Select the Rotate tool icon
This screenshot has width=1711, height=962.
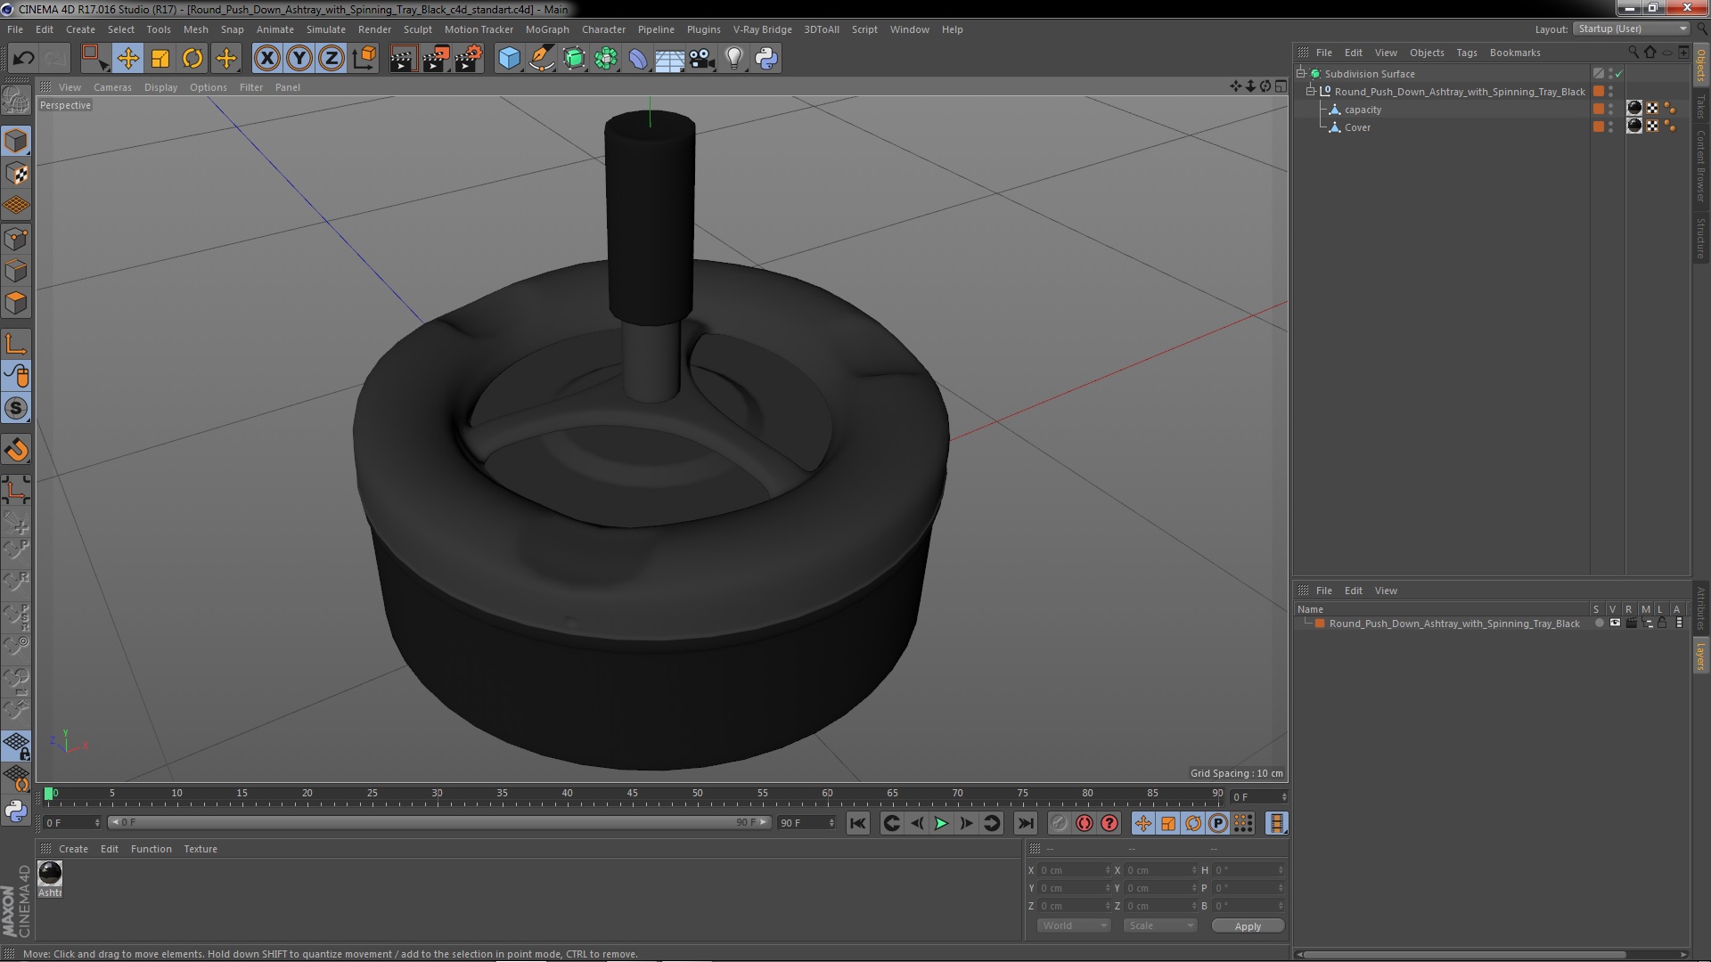tap(192, 59)
